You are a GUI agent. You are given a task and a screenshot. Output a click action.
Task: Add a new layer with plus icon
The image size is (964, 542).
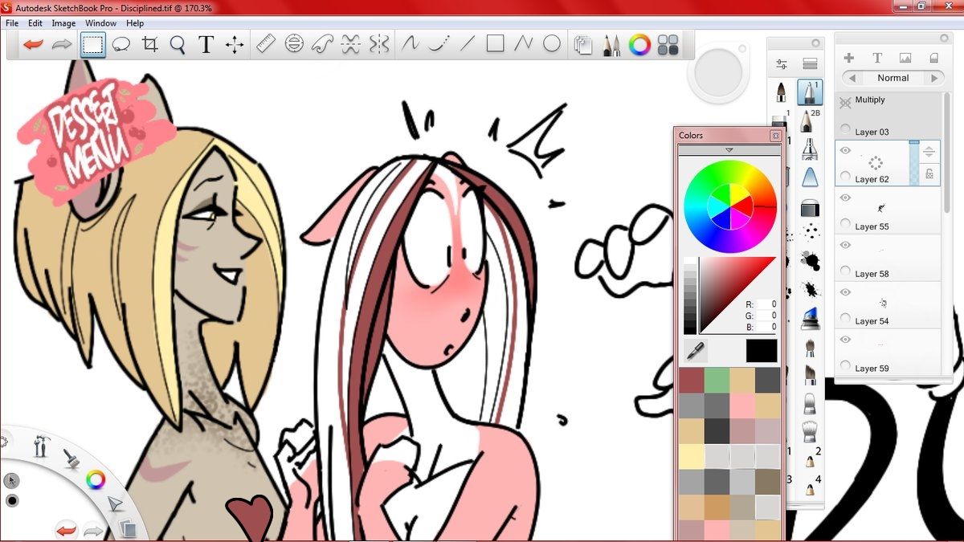[849, 58]
